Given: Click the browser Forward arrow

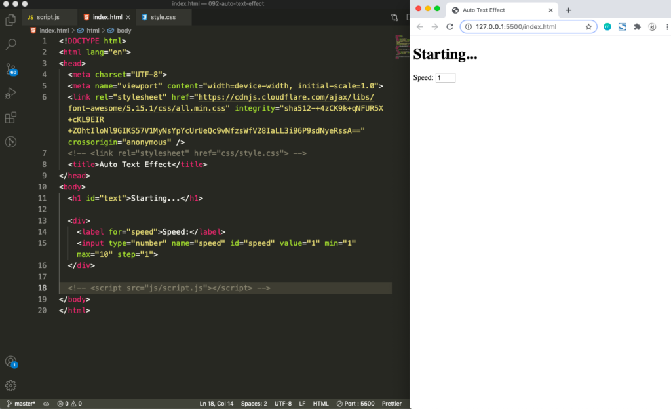Looking at the screenshot, I should tap(435, 26).
